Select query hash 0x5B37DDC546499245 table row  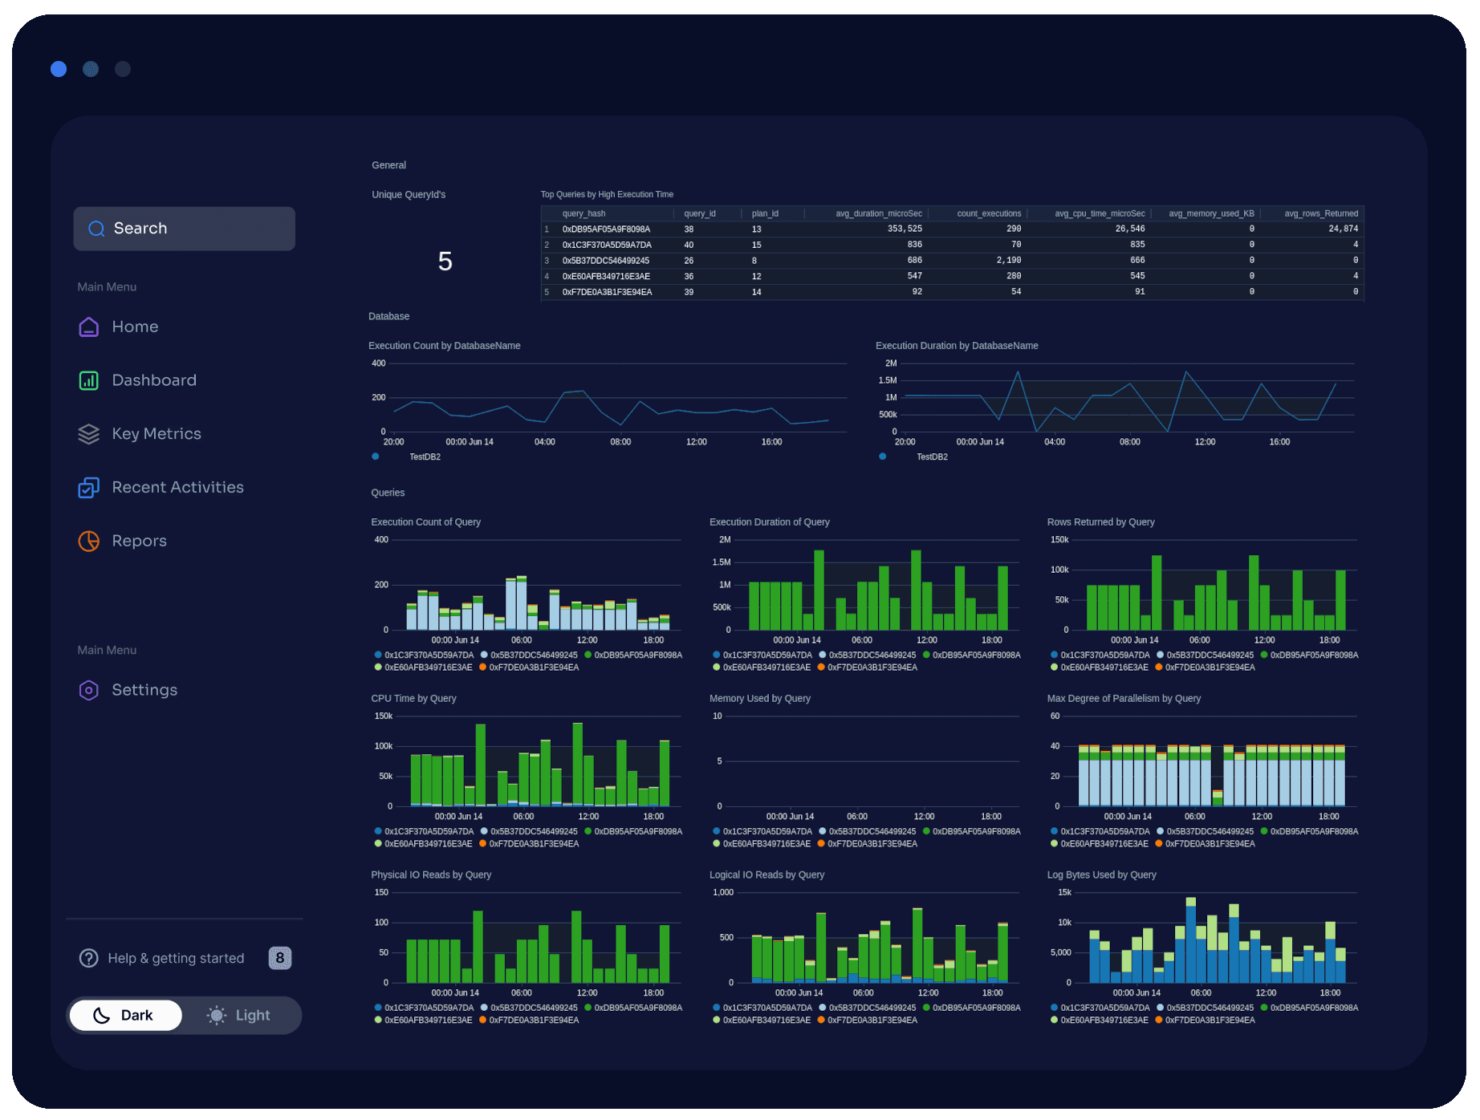click(953, 261)
